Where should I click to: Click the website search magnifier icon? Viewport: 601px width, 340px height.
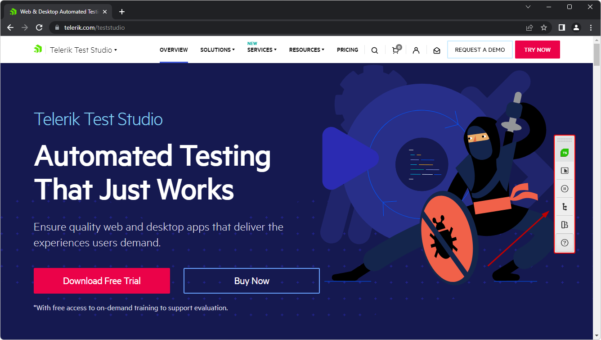374,50
